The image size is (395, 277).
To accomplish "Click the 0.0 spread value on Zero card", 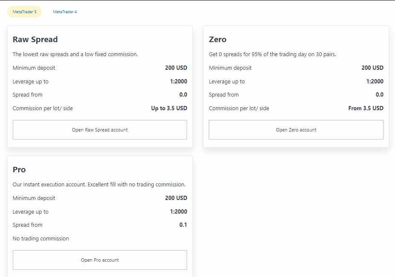I will tap(381, 94).
